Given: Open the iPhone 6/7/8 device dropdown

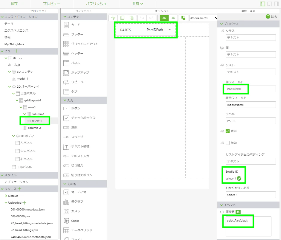Looking at the screenshot, I should [203, 18].
